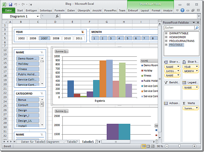Toggle the Design_LIL item in CATEGORYID slicer

coord(28,121)
